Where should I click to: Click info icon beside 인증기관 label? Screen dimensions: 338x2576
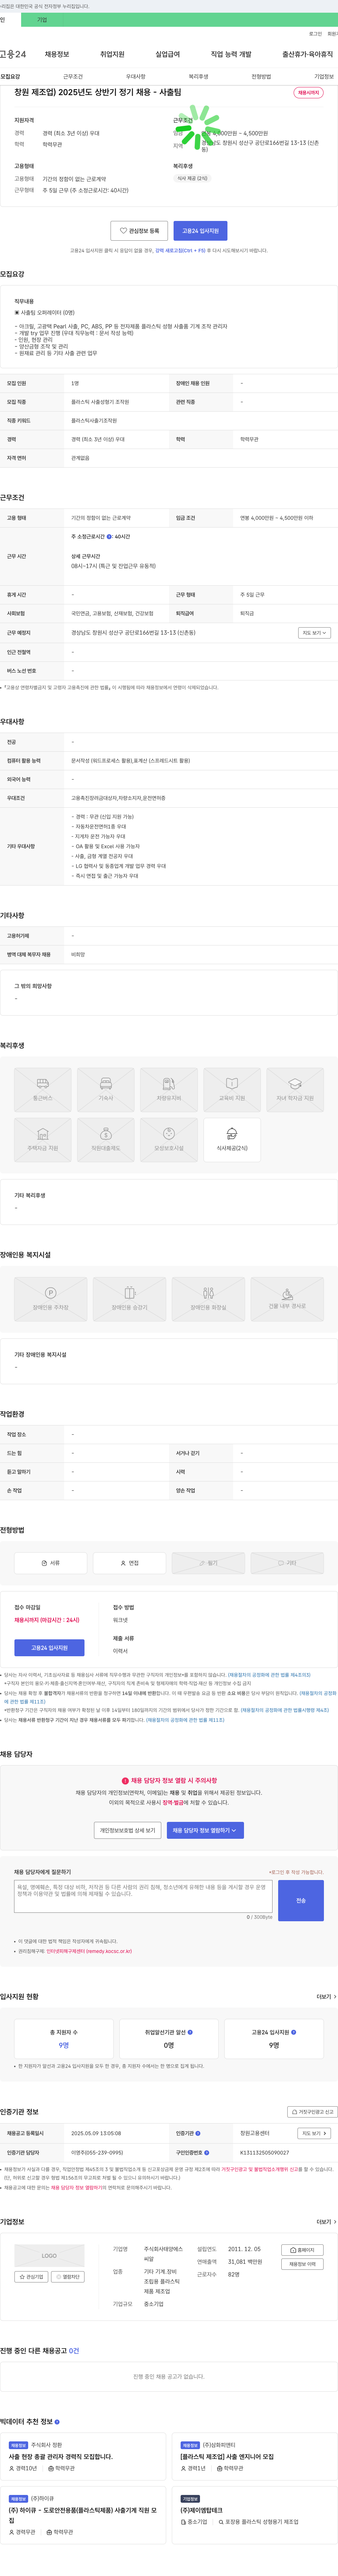pos(198,2133)
